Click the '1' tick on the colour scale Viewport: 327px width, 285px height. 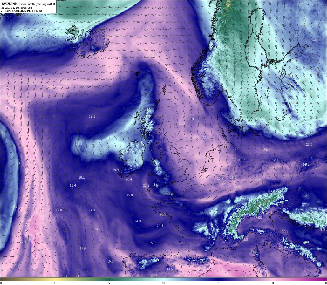coord(55,283)
